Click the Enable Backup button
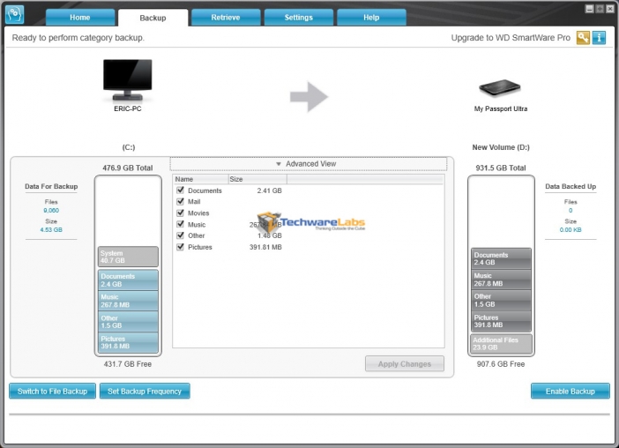619x448 pixels. (x=570, y=392)
